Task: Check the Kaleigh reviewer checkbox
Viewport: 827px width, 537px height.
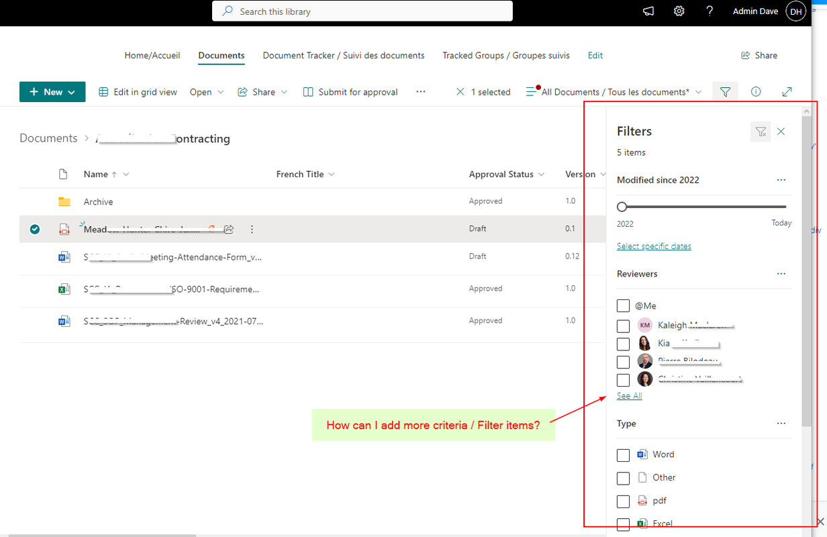Action: tap(623, 326)
